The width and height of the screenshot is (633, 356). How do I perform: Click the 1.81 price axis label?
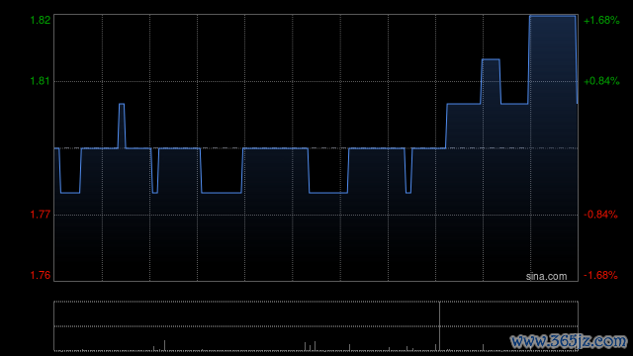click(41, 81)
